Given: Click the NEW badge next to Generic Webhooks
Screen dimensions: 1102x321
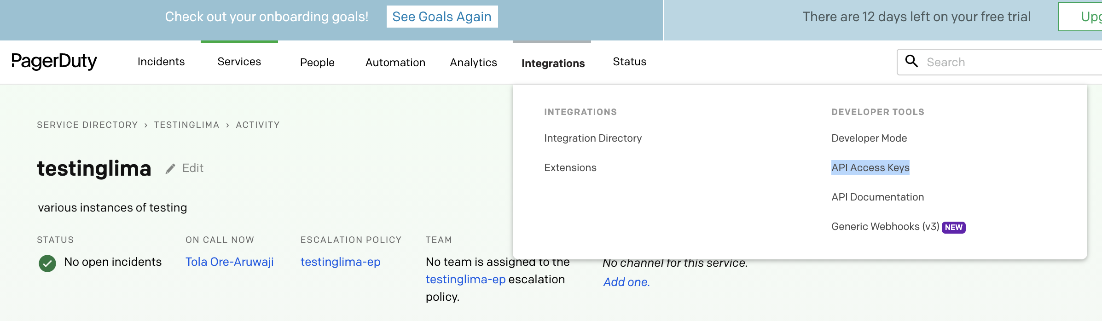Looking at the screenshot, I should coord(954,227).
